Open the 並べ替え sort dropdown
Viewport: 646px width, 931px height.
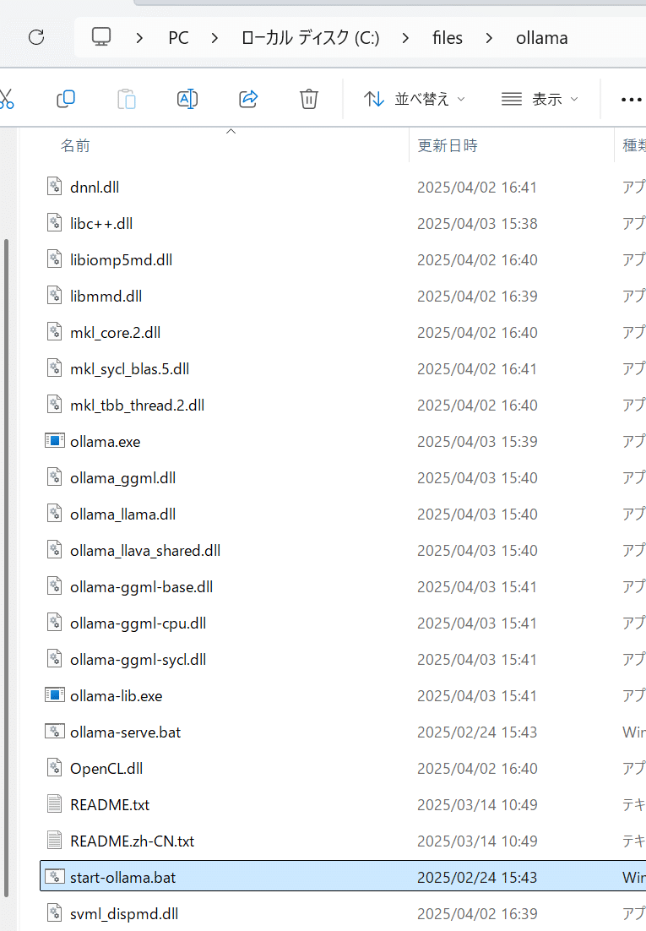click(414, 99)
